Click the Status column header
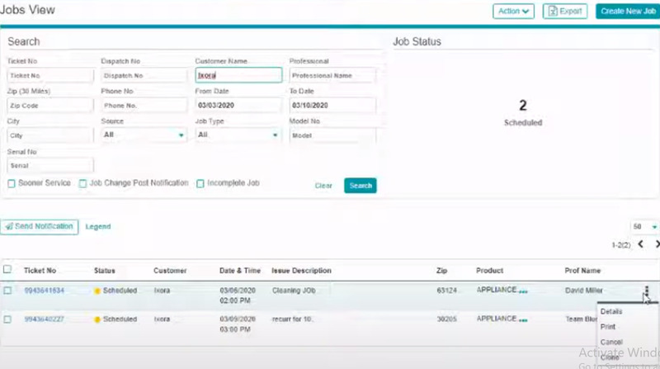Screen dimensions: 660x369 coord(105,271)
